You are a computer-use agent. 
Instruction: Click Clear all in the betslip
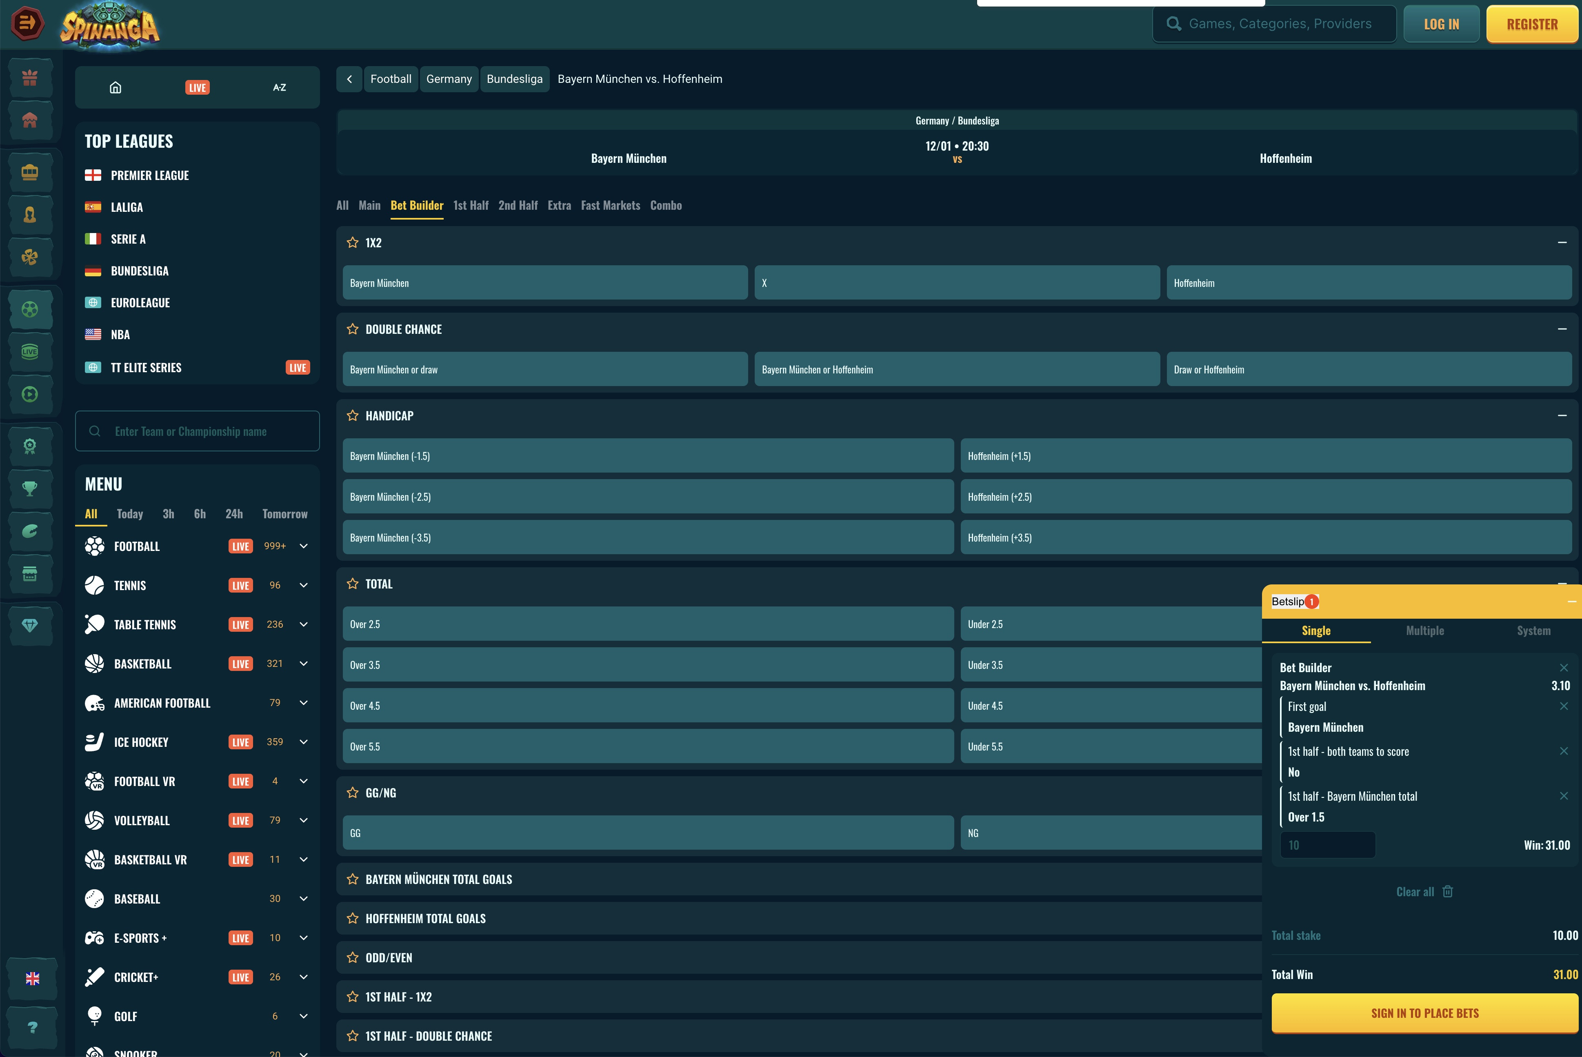[x=1415, y=891]
